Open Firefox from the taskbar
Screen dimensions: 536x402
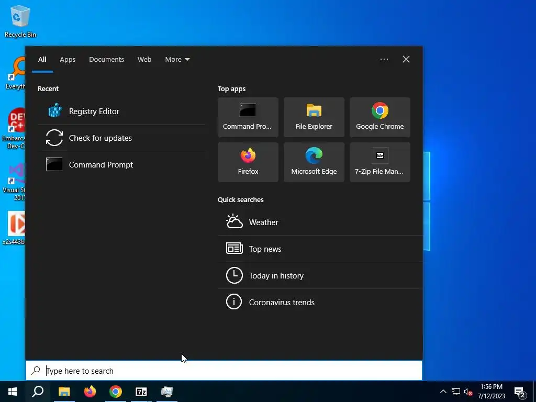click(90, 392)
